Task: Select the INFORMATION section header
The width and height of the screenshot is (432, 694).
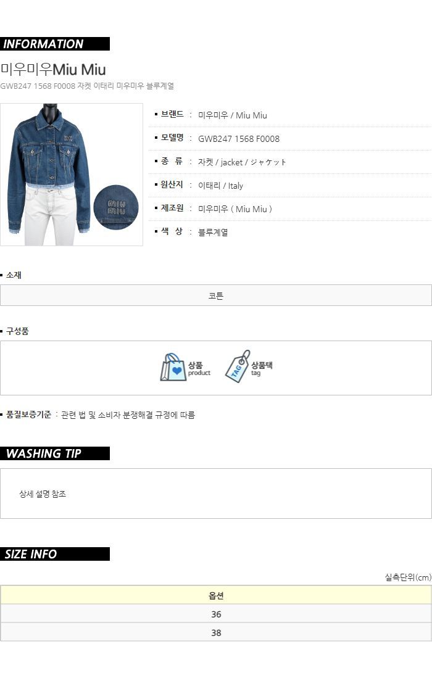Action: (55, 44)
